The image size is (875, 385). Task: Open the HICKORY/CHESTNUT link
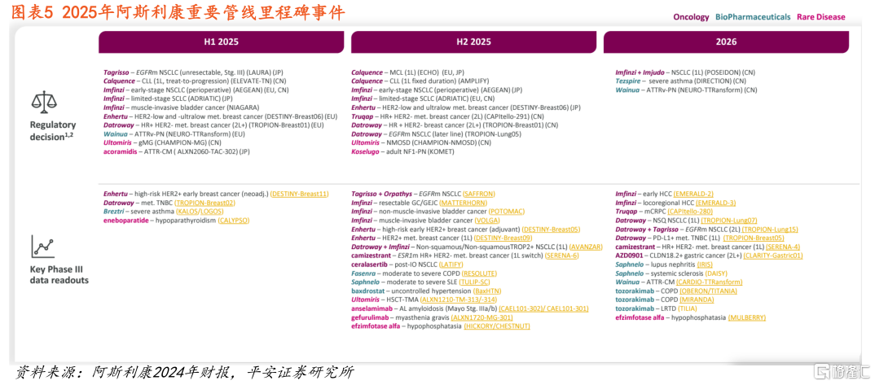point(497,326)
